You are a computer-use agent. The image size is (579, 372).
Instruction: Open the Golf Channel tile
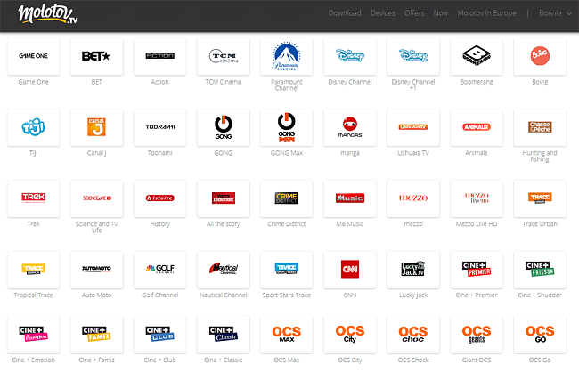coord(159,270)
